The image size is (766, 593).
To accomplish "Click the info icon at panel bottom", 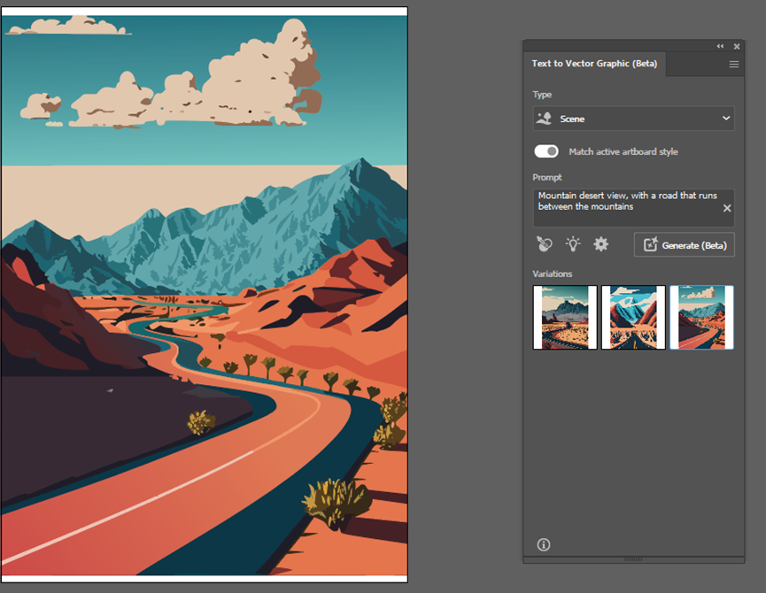I will [x=543, y=544].
